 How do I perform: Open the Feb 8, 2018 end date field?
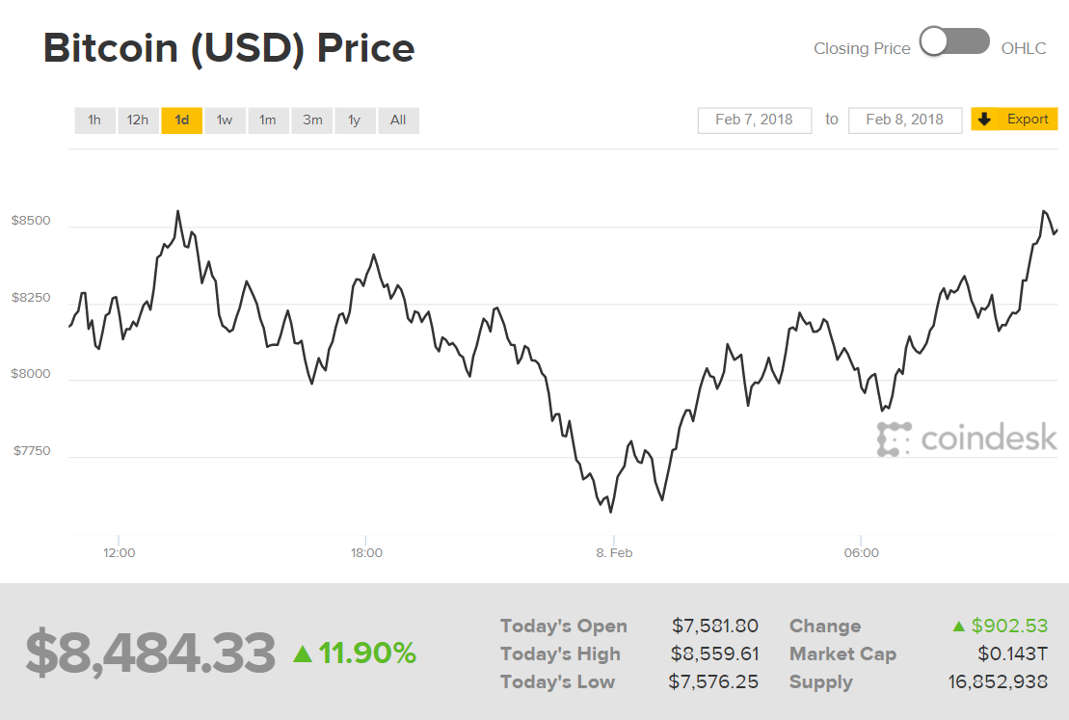pos(904,120)
